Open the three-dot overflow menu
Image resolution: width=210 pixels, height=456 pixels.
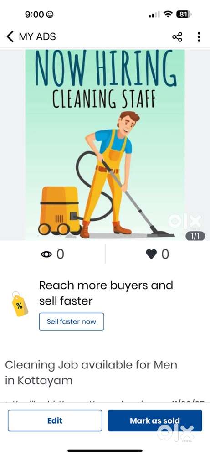coord(199,37)
